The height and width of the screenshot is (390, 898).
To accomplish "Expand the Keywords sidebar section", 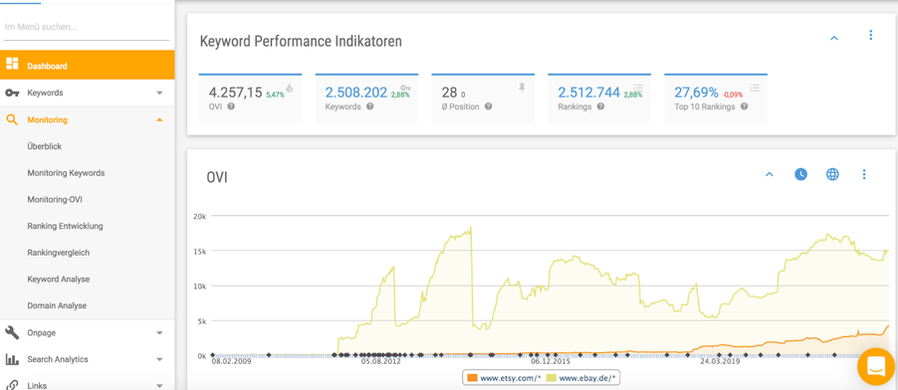I will click(159, 93).
